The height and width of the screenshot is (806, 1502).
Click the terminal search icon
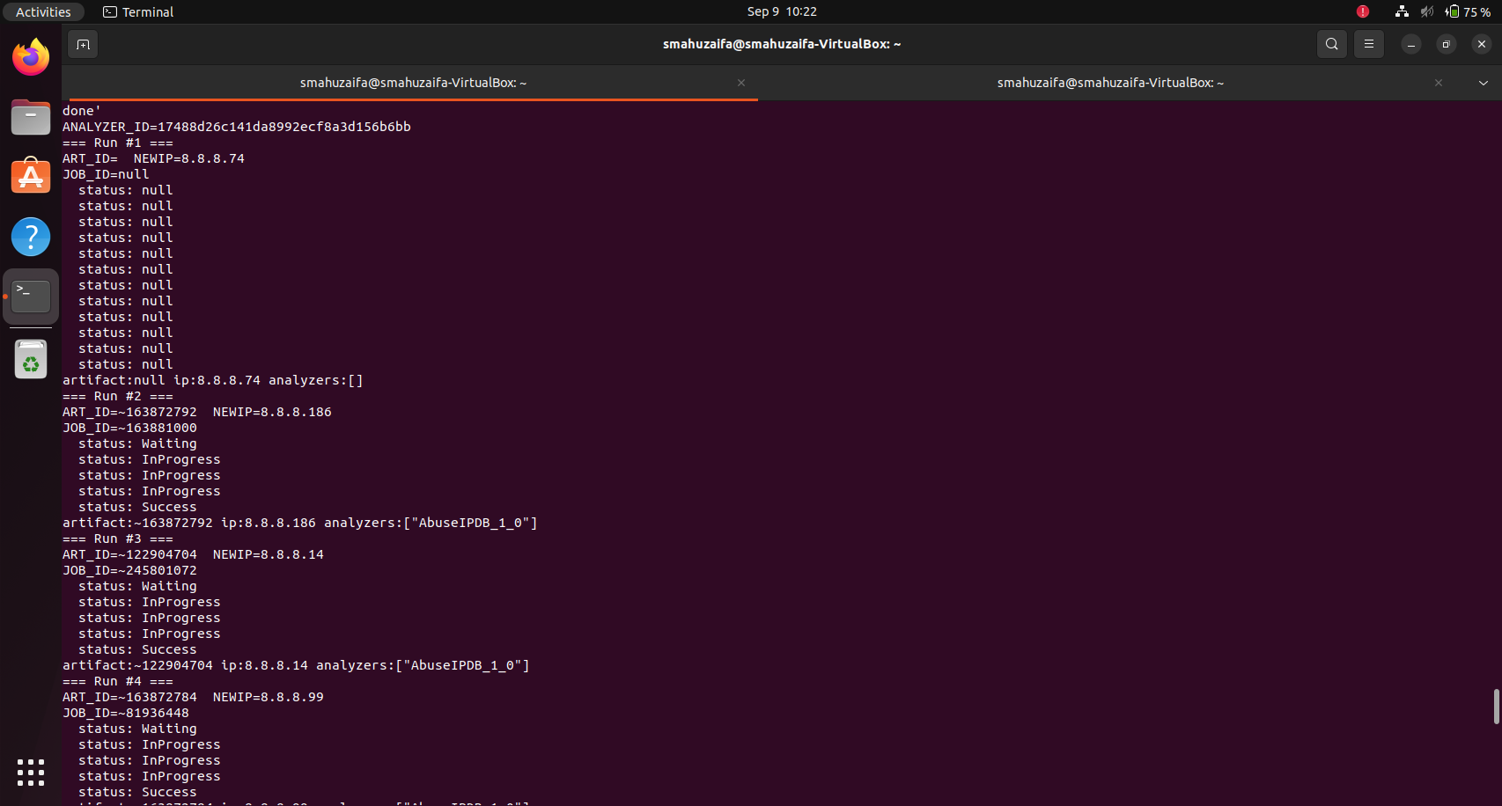click(1331, 44)
